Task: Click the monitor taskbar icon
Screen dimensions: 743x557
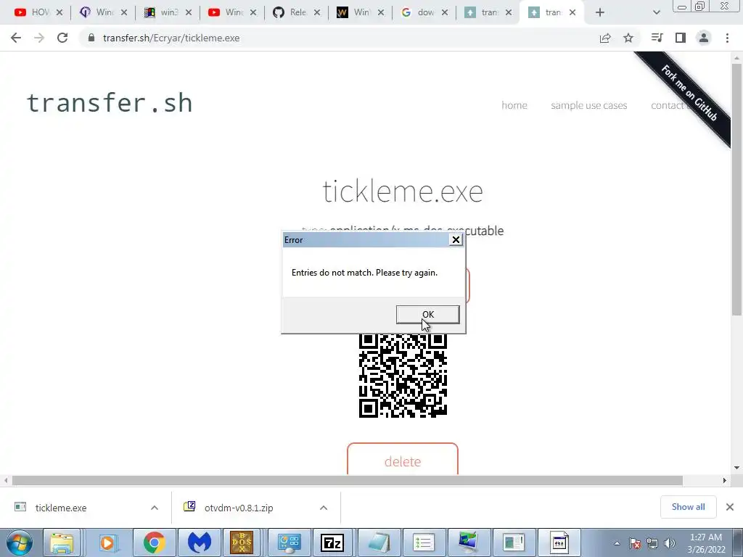Action: click(468, 542)
